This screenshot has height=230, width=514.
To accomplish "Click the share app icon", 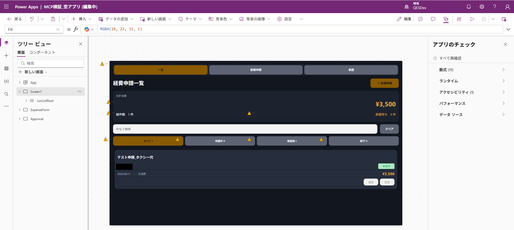I will [x=459, y=19].
